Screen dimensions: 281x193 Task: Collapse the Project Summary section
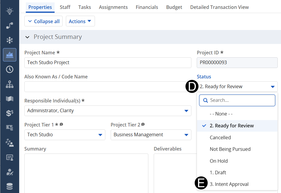coord(28,37)
